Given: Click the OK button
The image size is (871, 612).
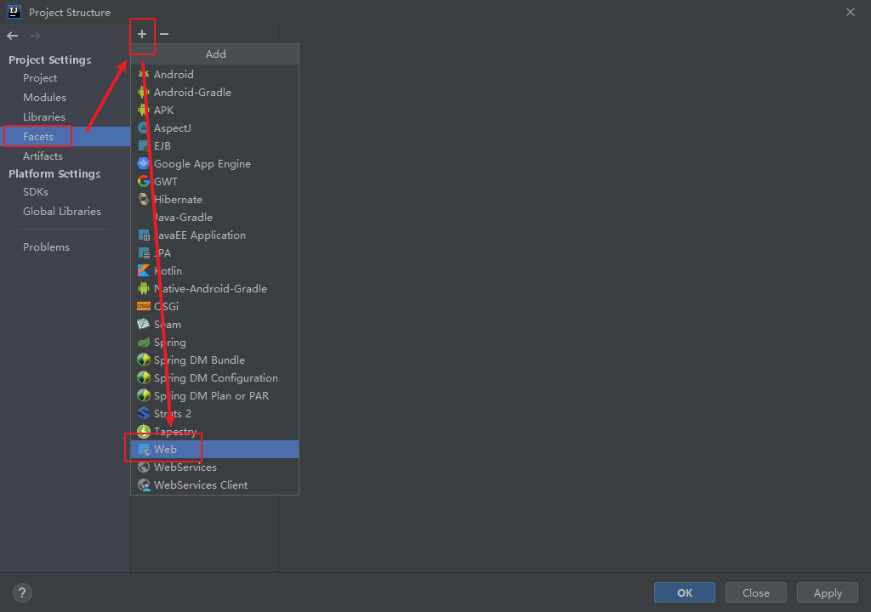Looking at the screenshot, I should (x=685, y=592).
